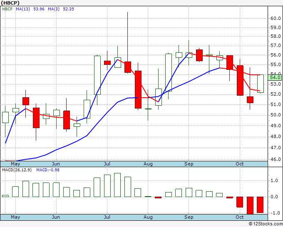Select Sep on the price chart time axis
The height and width of the screenshot is (227, 283).
(x=189, y=164)
